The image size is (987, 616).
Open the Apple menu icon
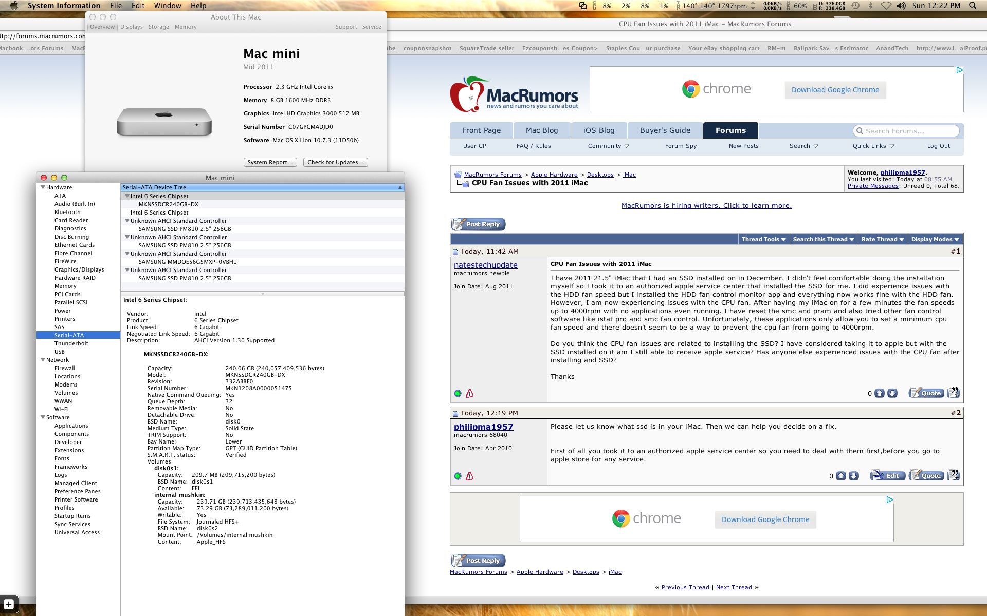[14, 6]
